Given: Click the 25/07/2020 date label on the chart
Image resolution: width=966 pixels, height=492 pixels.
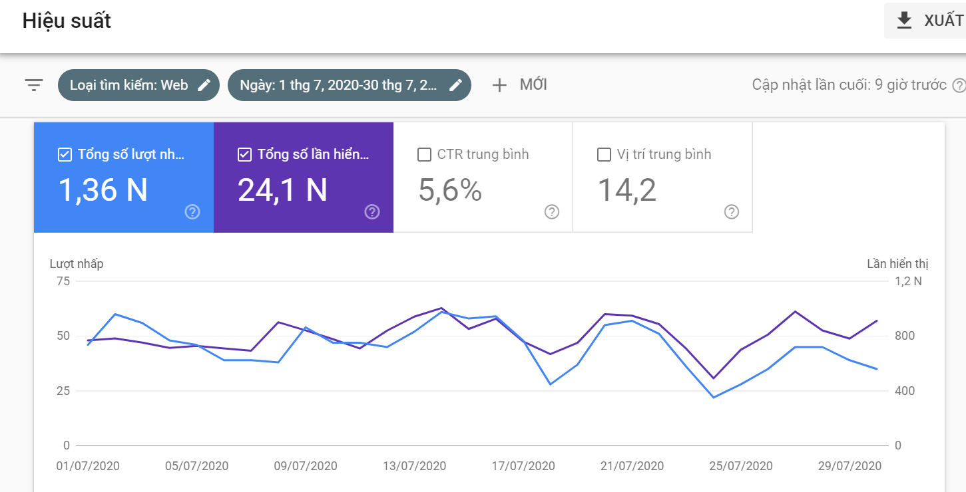Looking at the screenshot, I should pyautogui.click(x=741, y=466).
